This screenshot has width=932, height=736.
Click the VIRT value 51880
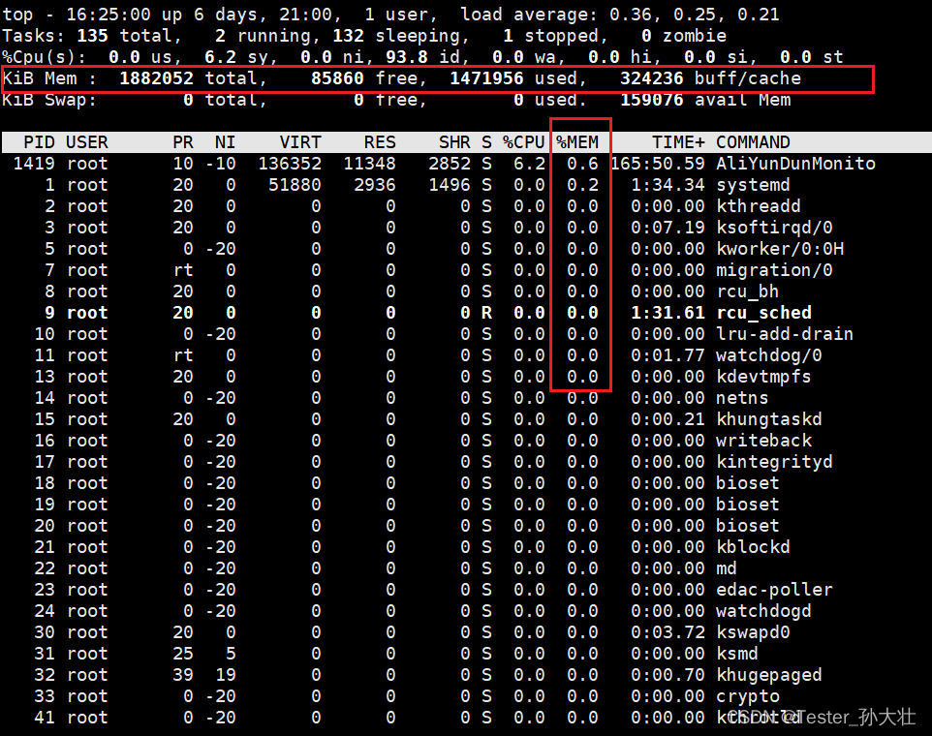pyautogui.click(x=295, y=185)
